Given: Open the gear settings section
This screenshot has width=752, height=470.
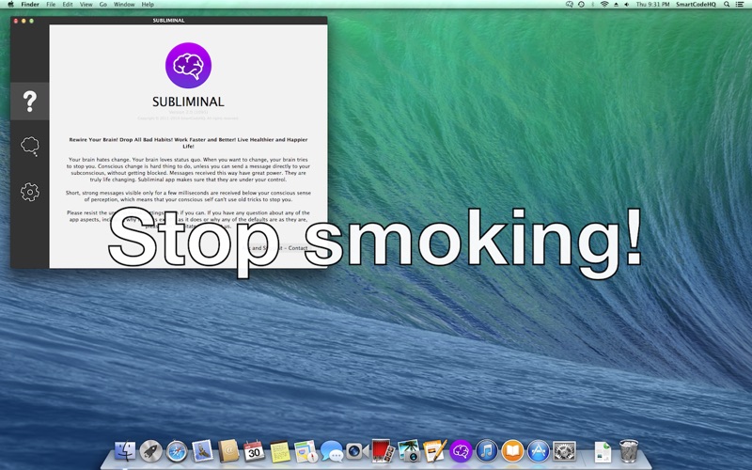Looking at the screenshot, I should [x=30, y=192].
